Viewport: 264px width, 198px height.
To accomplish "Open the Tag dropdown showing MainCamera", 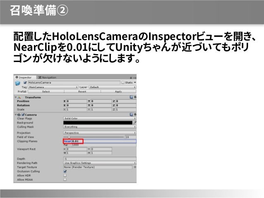I will pos(53,87).
